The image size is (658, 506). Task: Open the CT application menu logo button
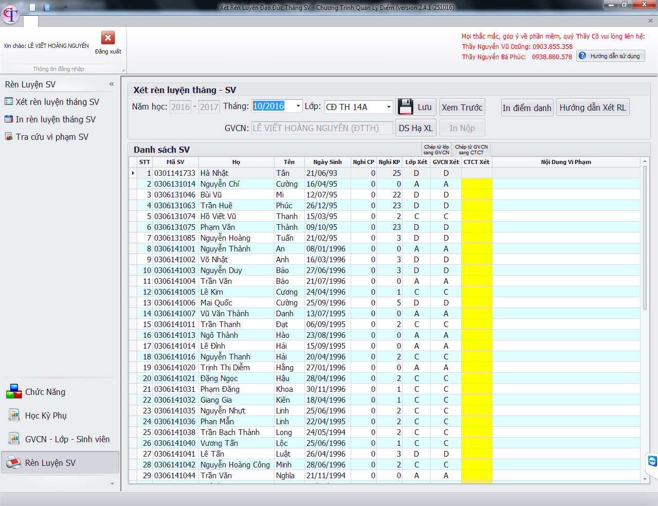pos(10,14)
